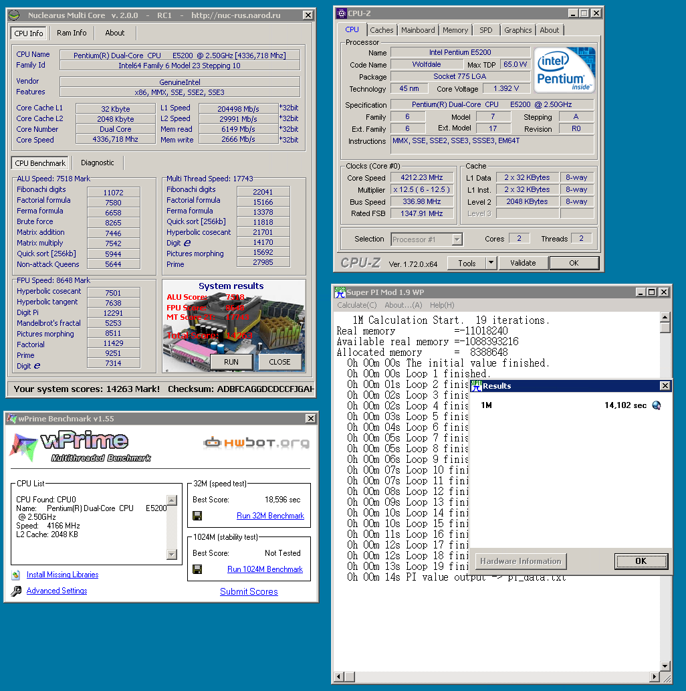Click the HWBOT.org logo in wPrime

tap(257, 442)
